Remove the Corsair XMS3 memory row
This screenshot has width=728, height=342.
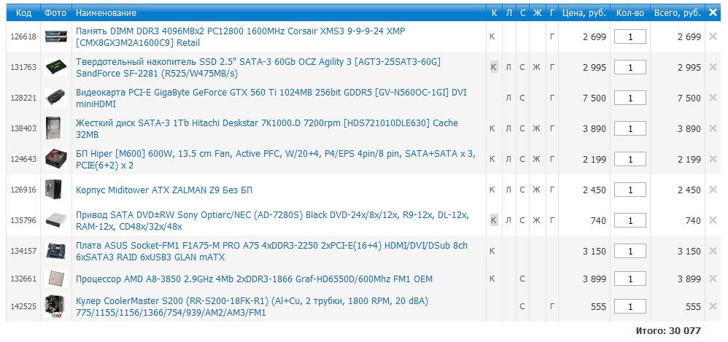coord(713,36)
